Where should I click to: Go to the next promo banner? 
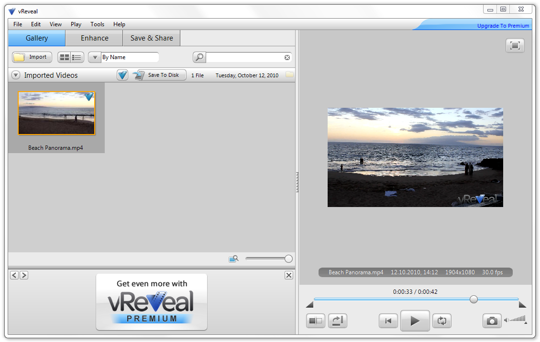pyautogui.click(x=24, y=275)
